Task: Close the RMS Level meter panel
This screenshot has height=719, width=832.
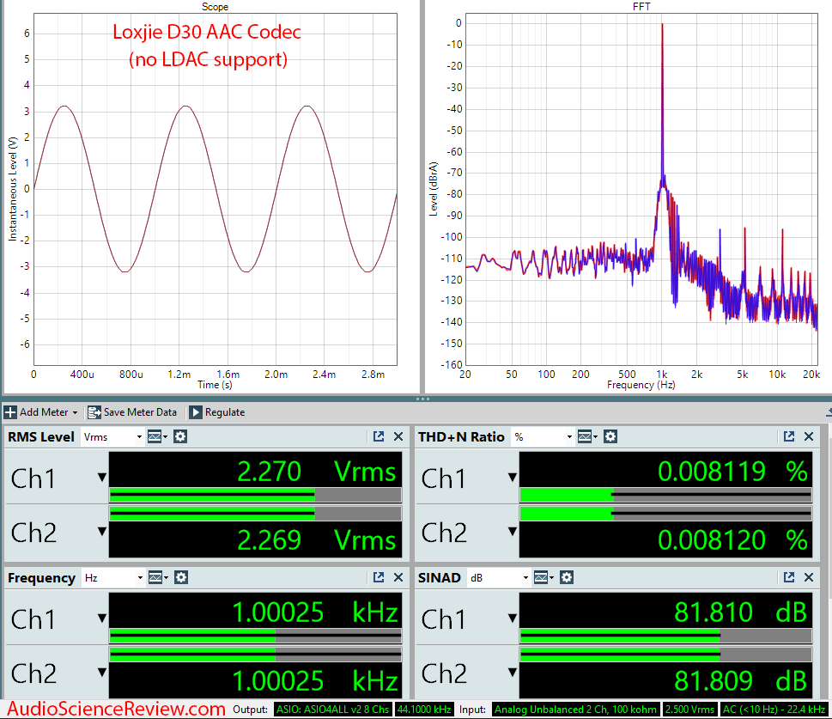Action: [x=398, y=436]
